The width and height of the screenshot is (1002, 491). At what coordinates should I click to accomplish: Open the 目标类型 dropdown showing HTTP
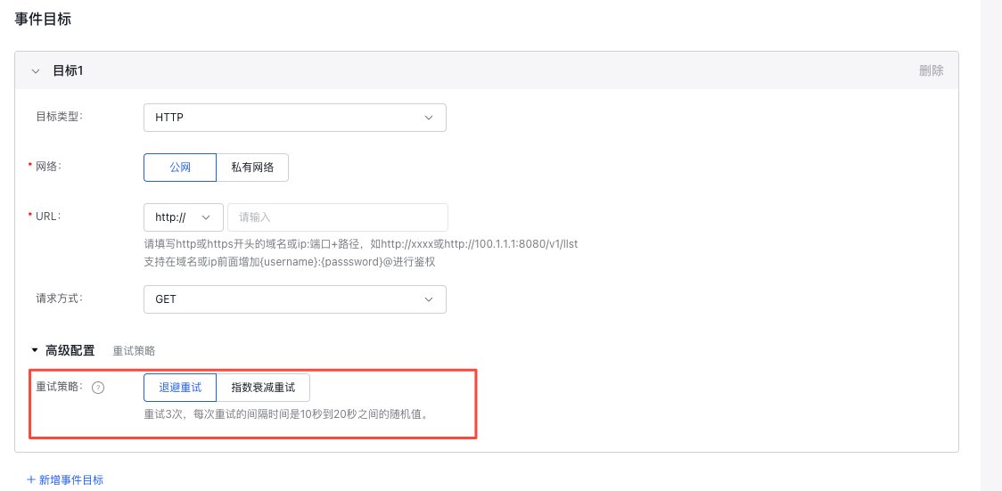pos(294,118)
